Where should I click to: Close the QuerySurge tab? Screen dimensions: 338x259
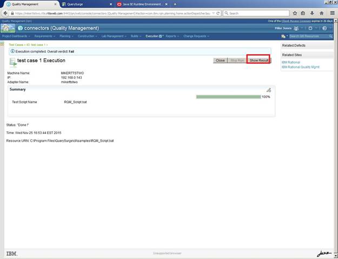pos(111,4)
